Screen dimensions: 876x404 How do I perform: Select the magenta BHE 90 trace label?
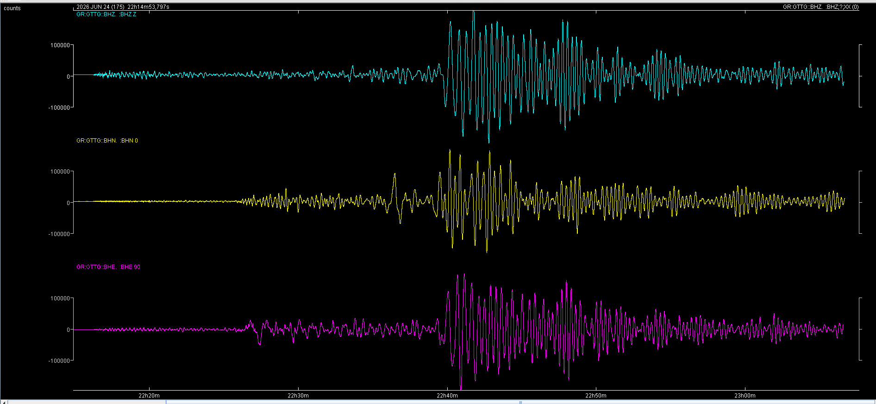tap(108, 267)
